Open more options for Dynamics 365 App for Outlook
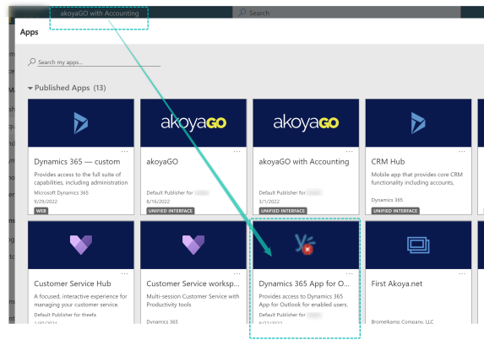484x340 pixels. [x=349, y=273]
